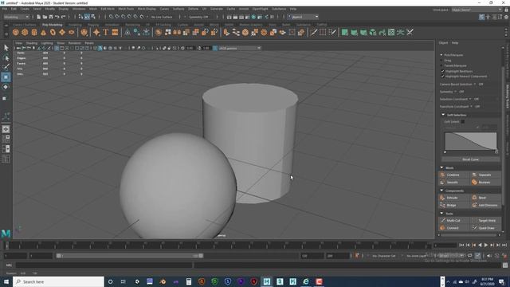Activate the Rotate tool in toolbox
The height and width of the screenshot is (287, 510).
(x=6, y=87)
